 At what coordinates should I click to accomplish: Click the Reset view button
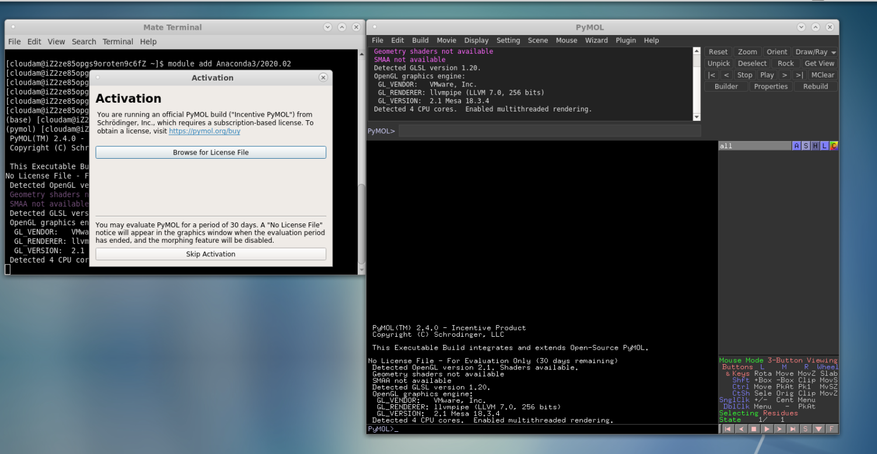point(718,52)
